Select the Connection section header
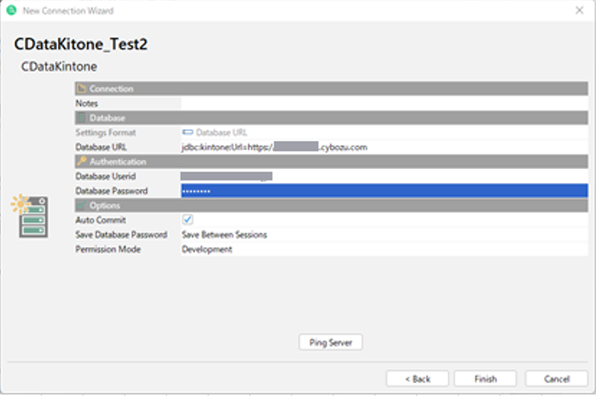Screen dimensions: 596x396 click(331, 89)
